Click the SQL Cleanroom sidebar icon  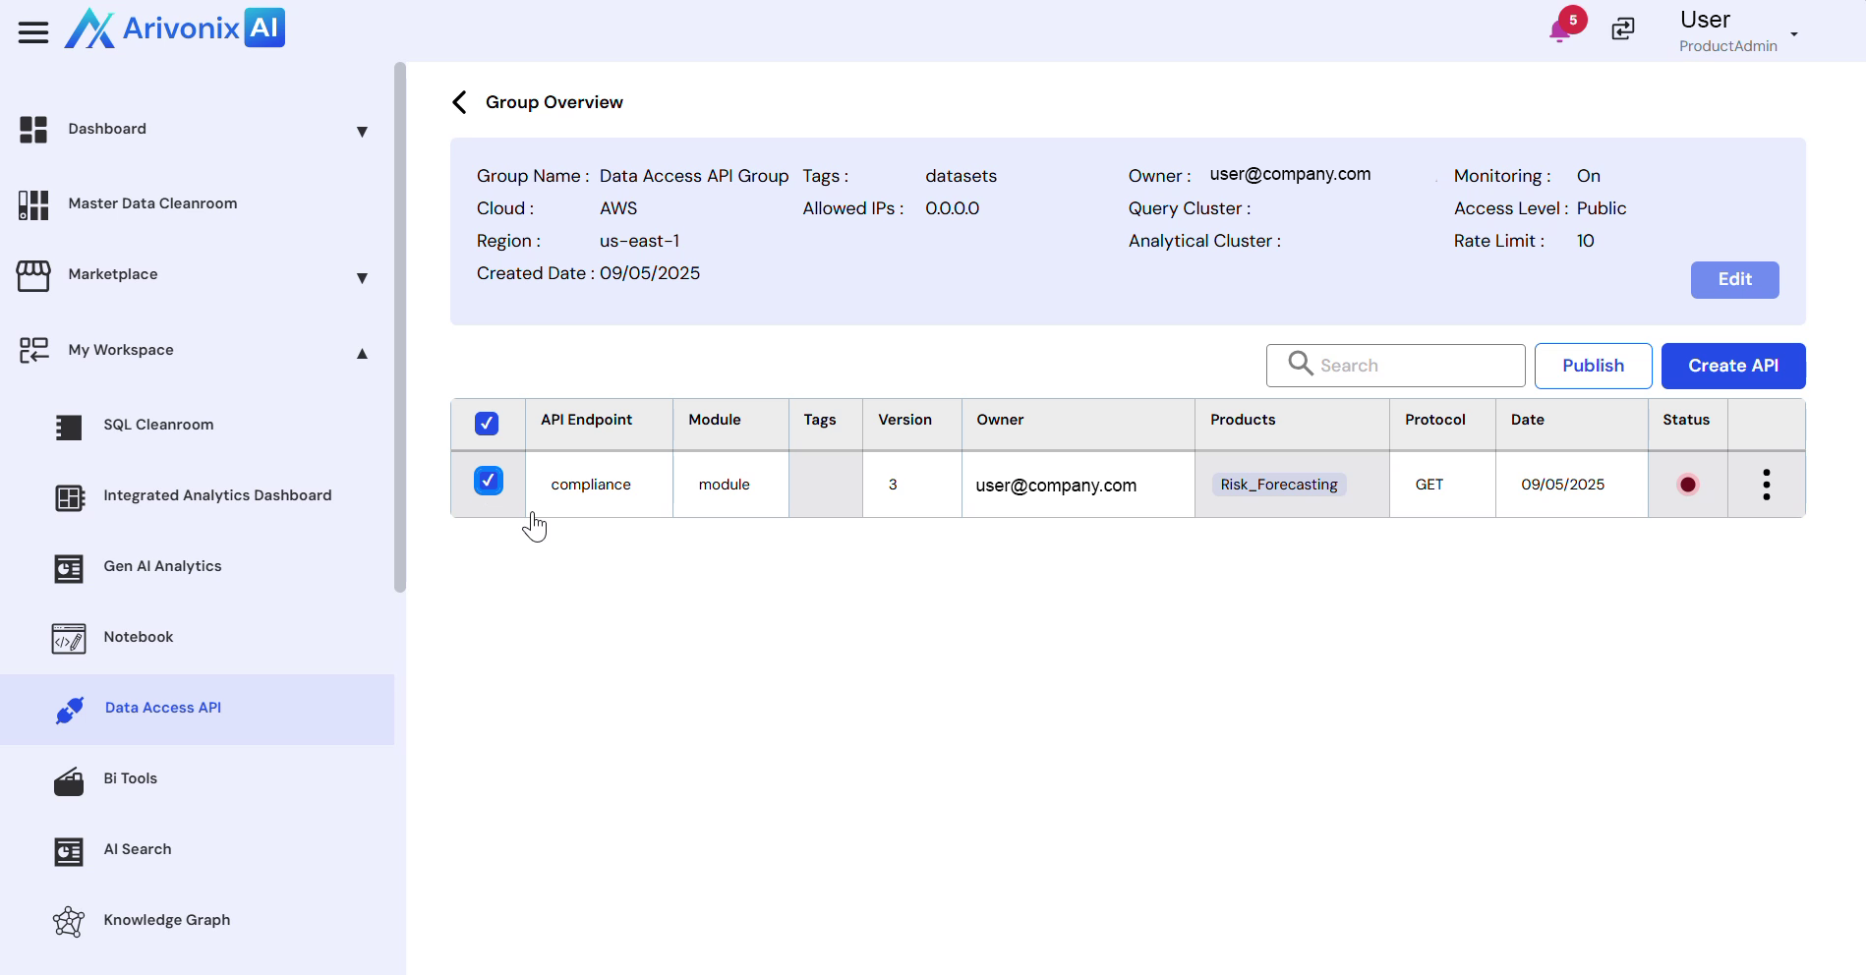69,426
